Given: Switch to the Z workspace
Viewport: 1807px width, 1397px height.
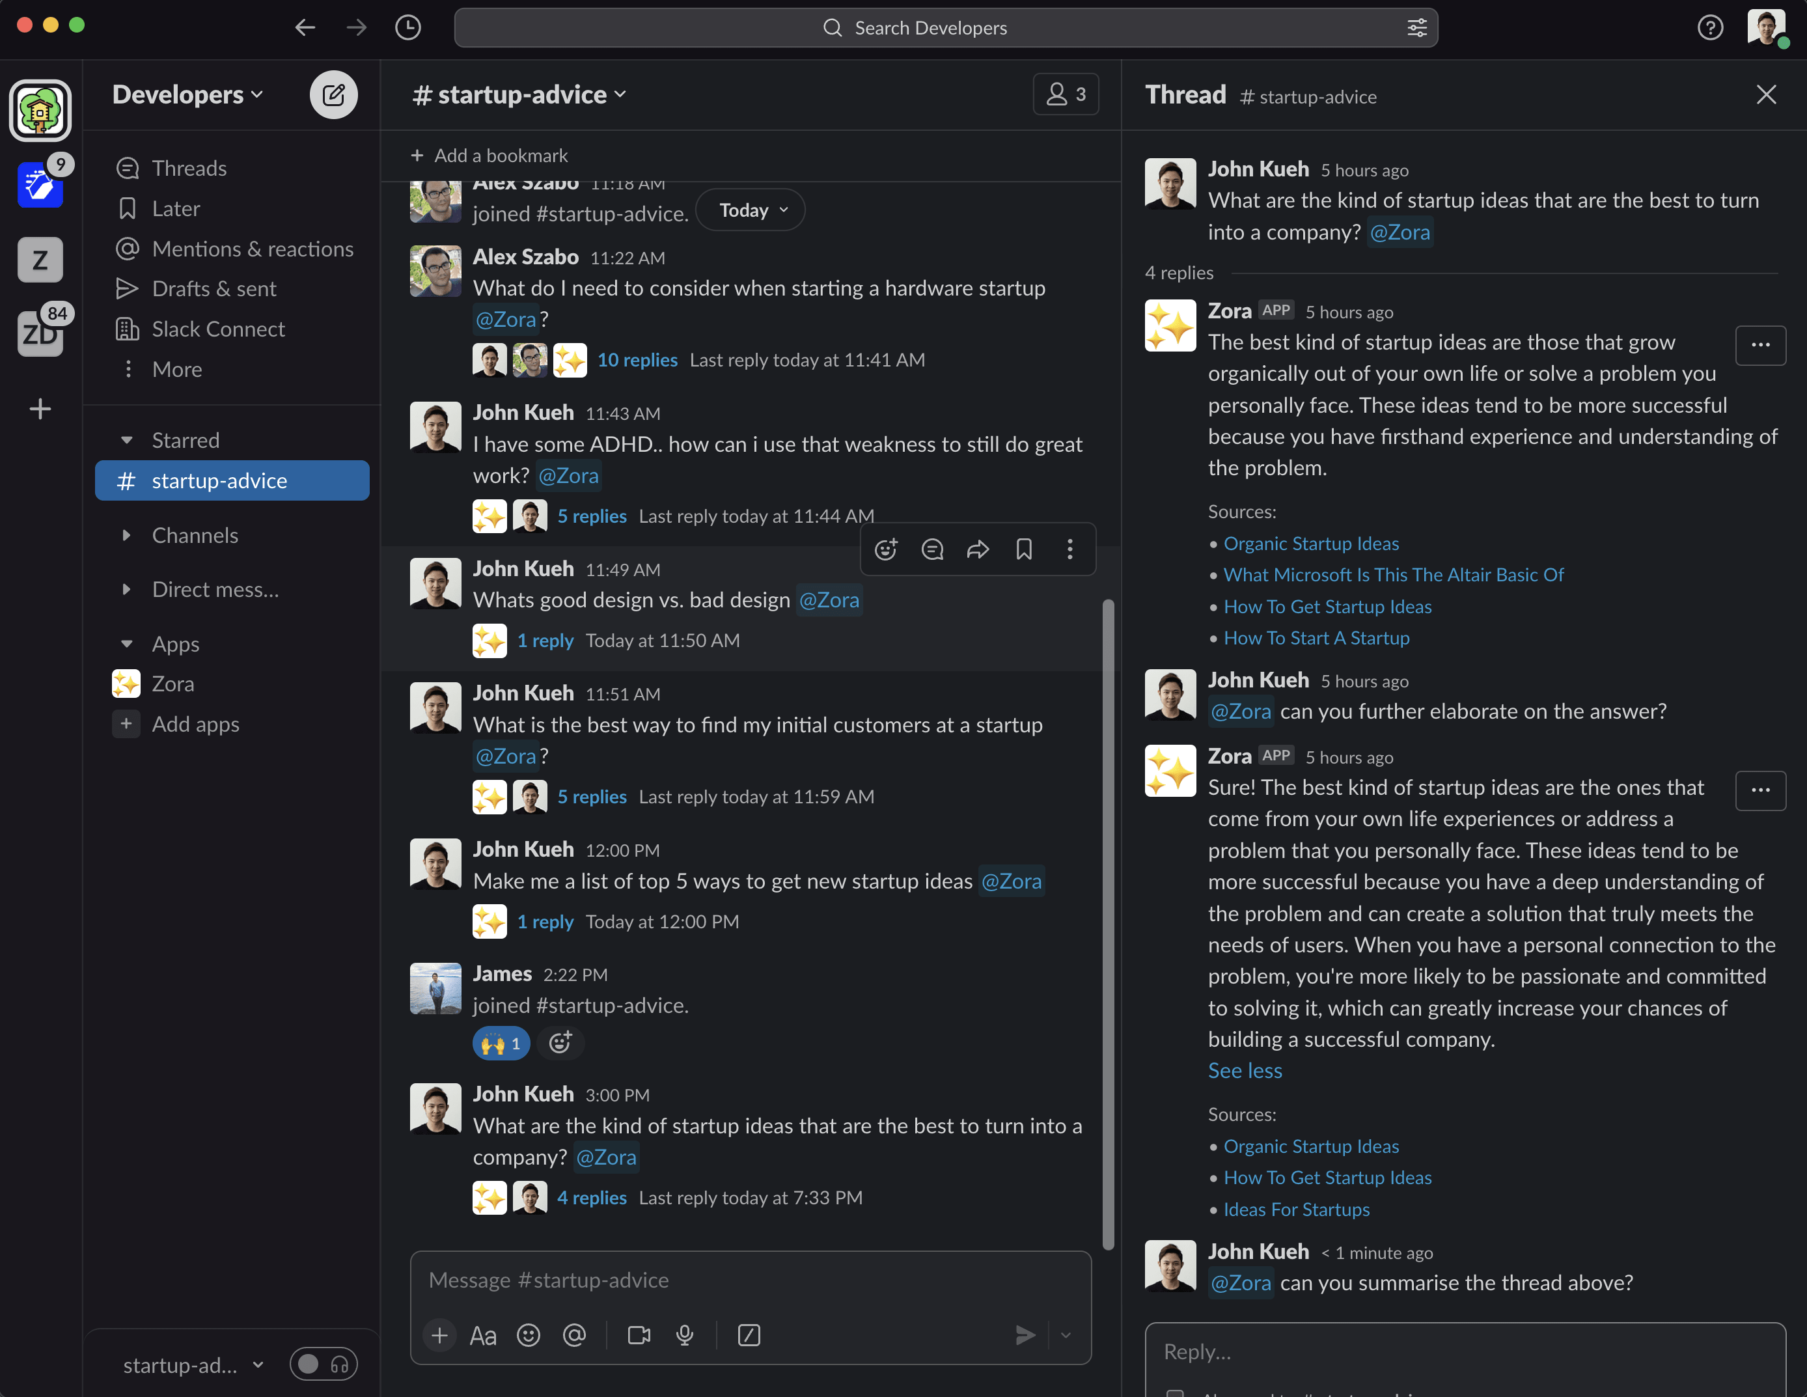Looking at the screenshot, I should tap(40, 260).
